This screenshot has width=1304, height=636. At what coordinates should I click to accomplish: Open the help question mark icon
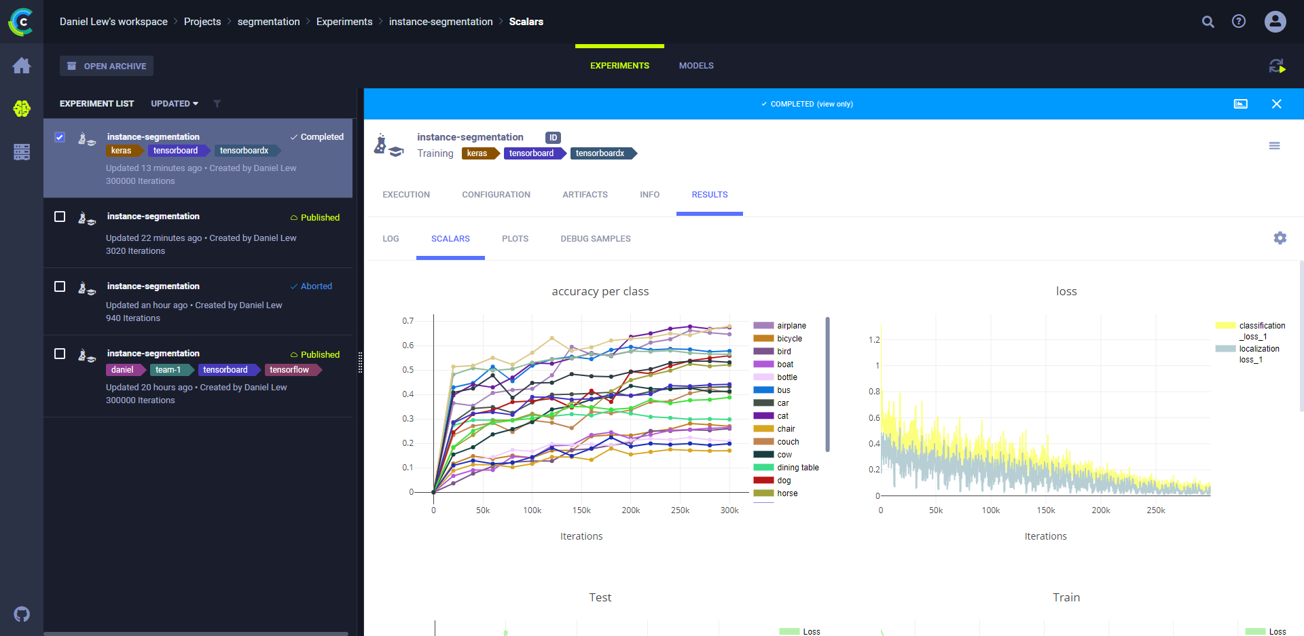pyautogui.click(x=1239, y=22)
